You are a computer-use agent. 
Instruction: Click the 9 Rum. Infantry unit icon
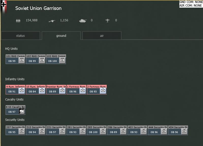point(22,91)
